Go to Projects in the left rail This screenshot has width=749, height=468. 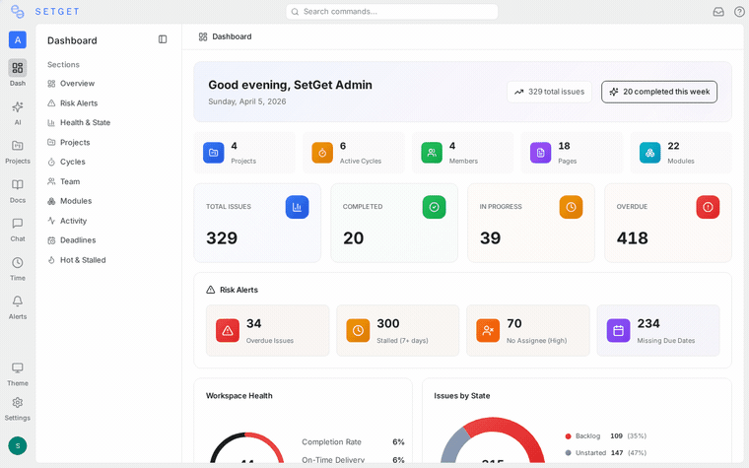pyautogui.click(x=18, y=152)
